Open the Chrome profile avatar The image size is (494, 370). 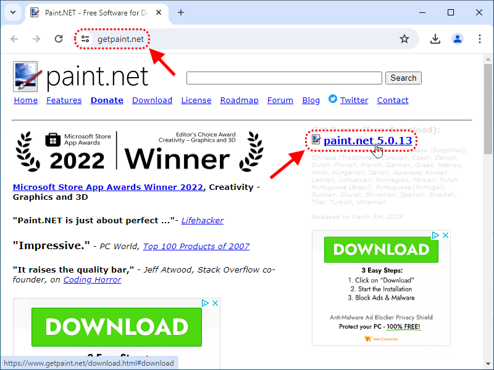pyautogui.click(x=457, y=39)
